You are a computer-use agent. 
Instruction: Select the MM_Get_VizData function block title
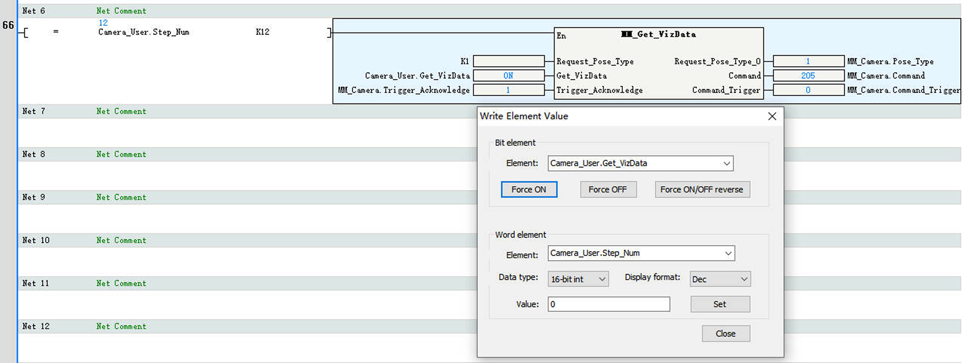pos(658,34)
